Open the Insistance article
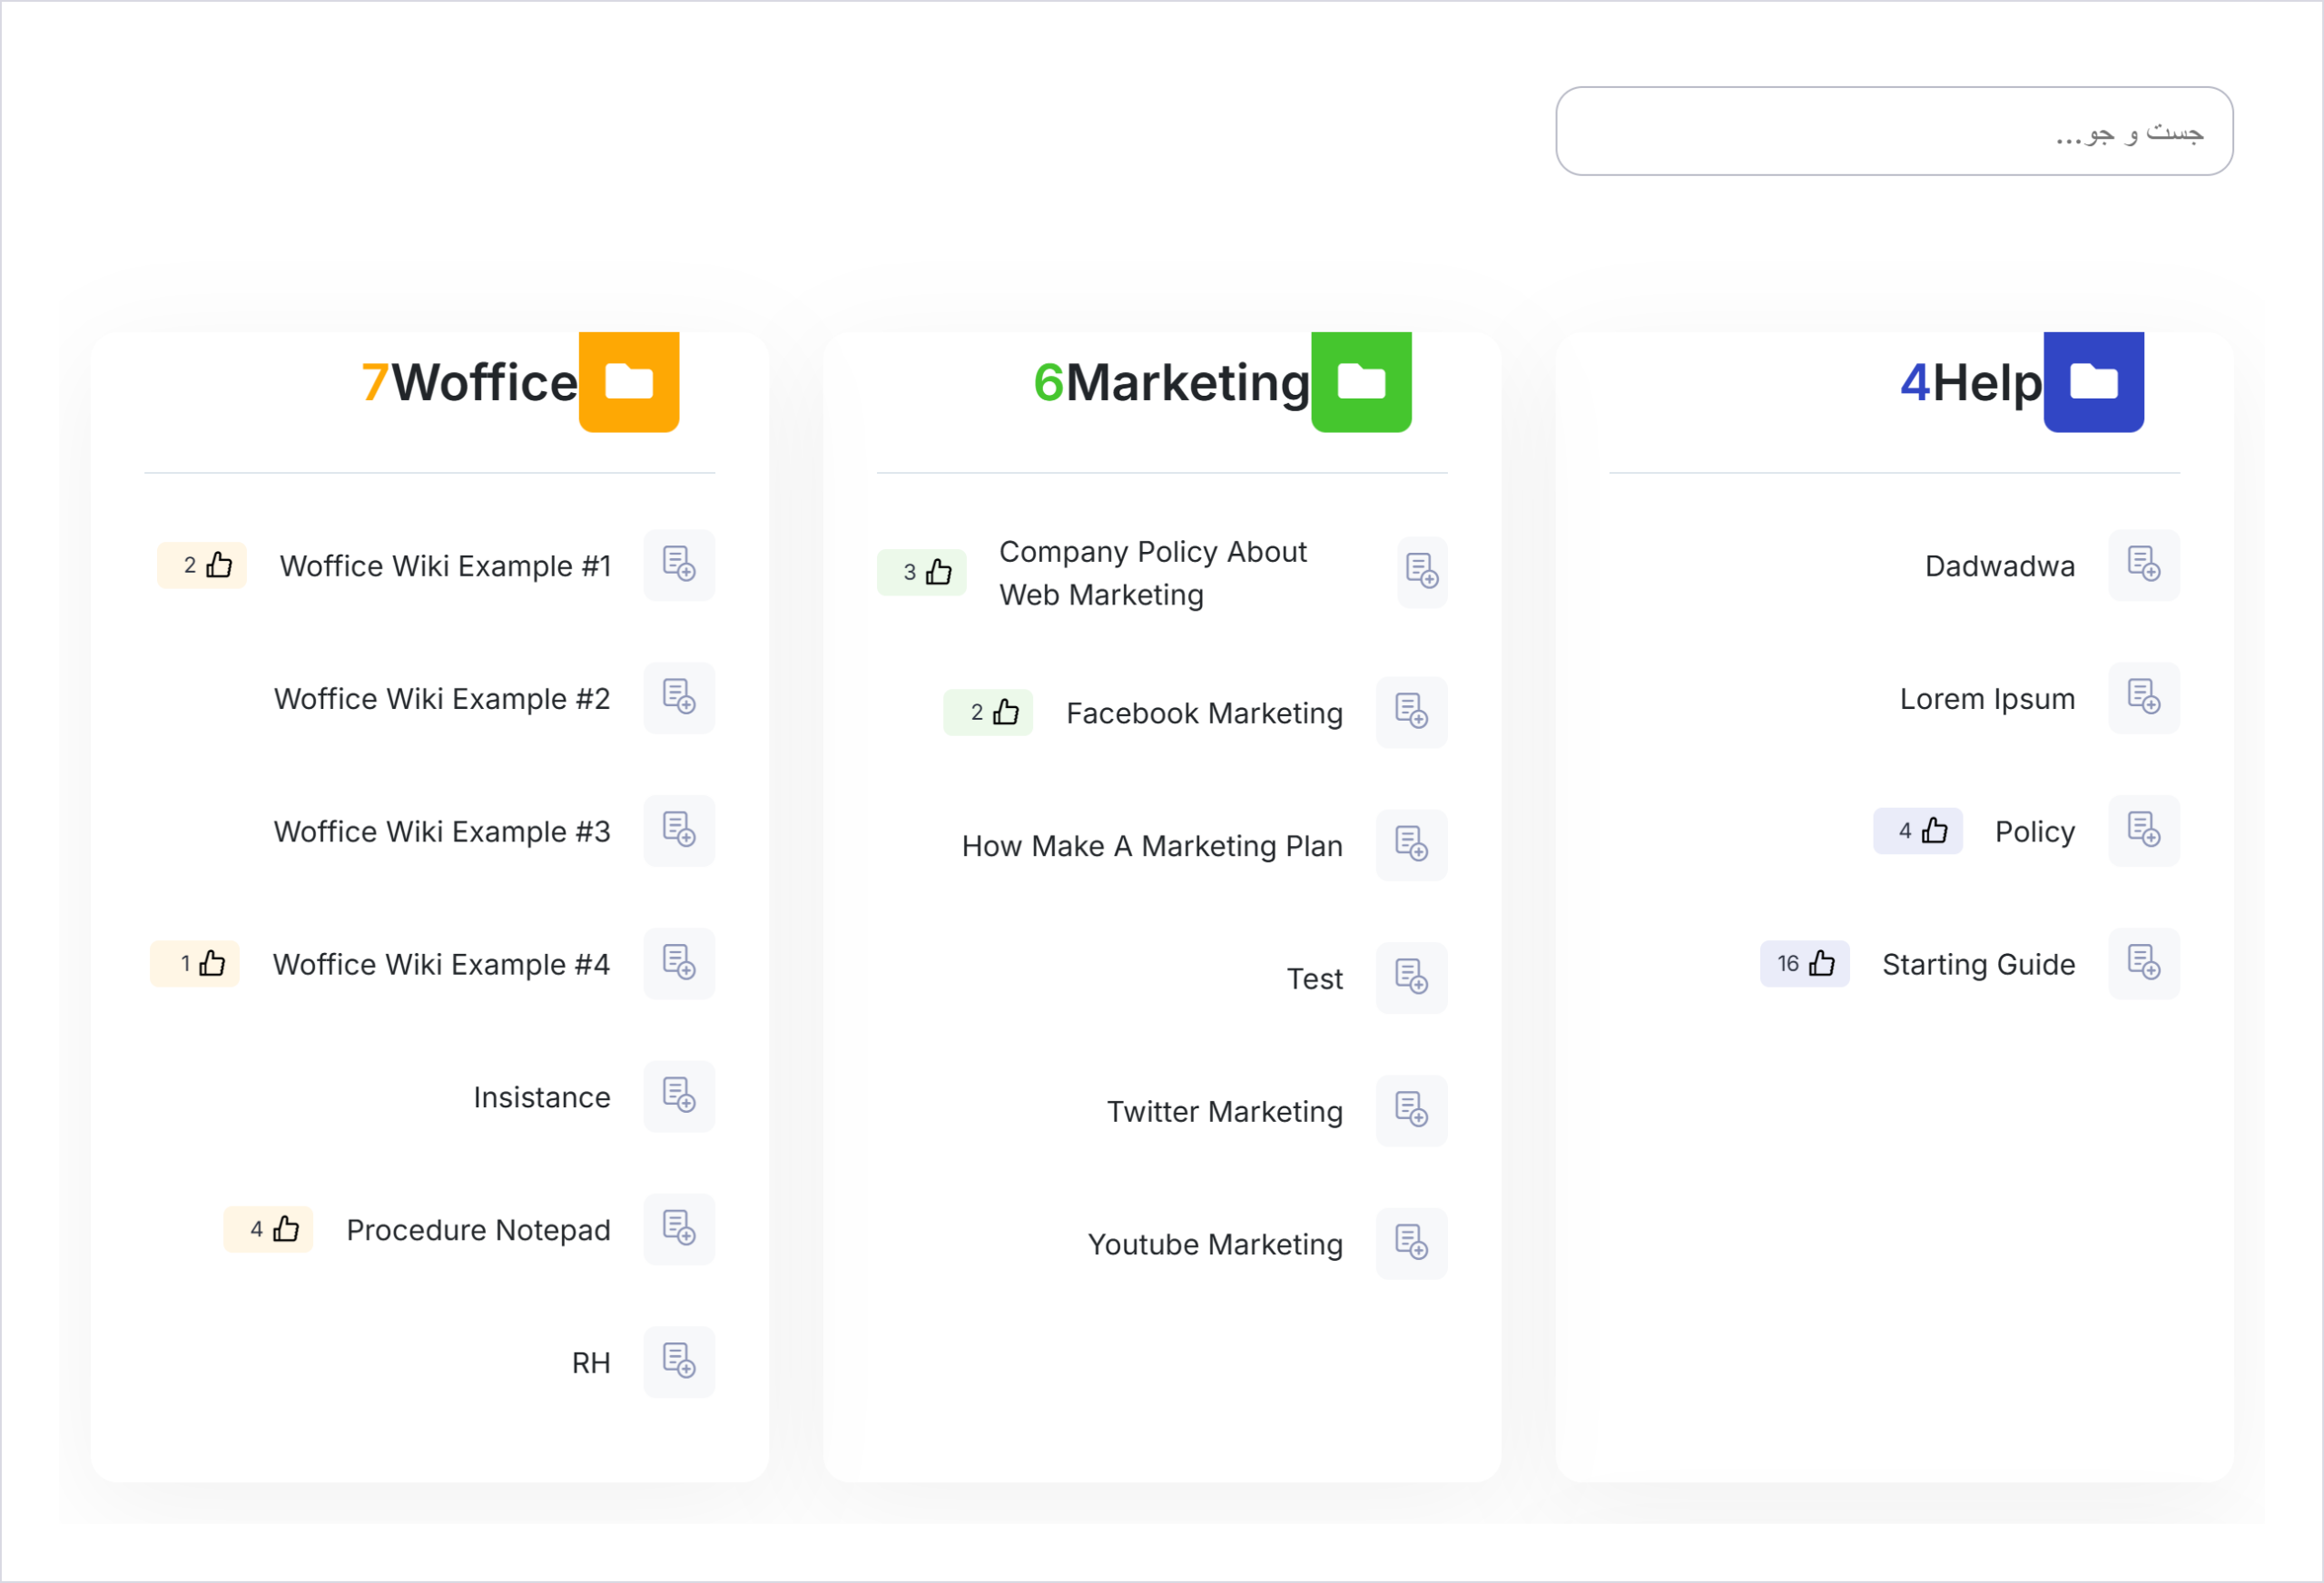 [542, 1097]
